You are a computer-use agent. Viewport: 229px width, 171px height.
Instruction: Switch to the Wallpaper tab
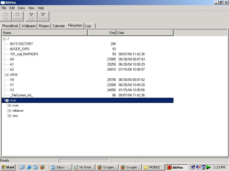29,26
